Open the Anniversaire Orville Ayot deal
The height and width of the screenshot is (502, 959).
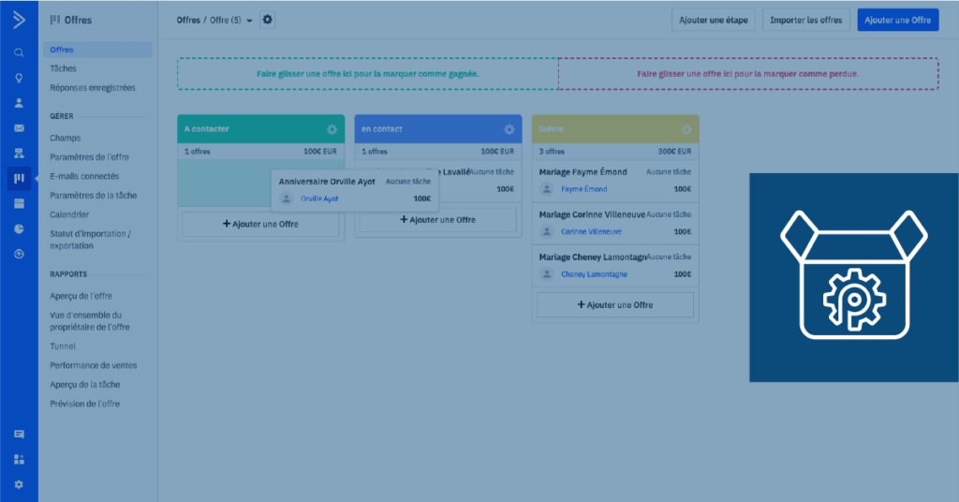tap(327, 182)
